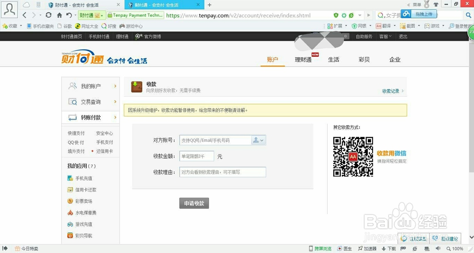The image size is (474, 253).
Task: Click 拖拽上传 upload button
Action: pos(419,14)
